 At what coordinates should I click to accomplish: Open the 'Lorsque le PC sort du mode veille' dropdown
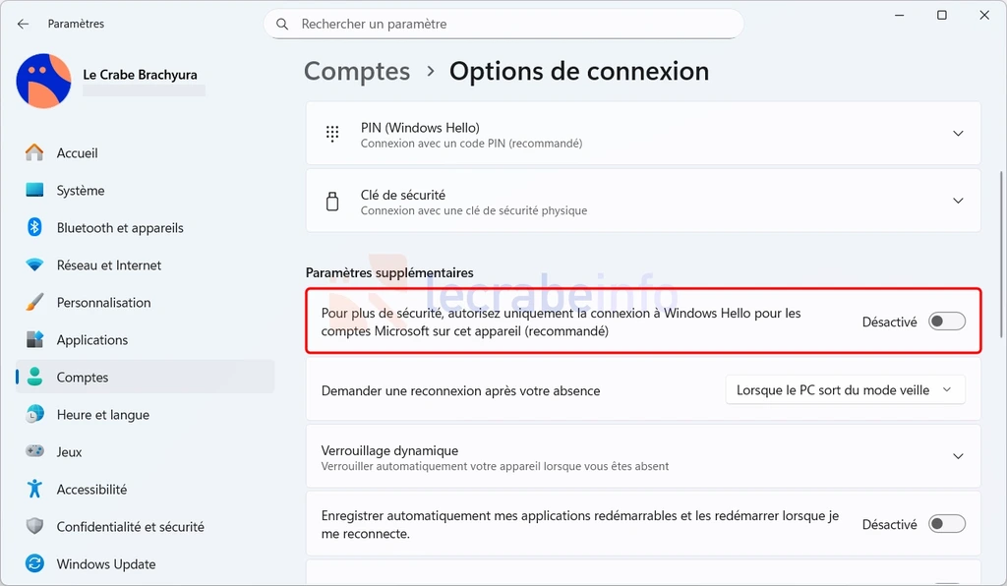(845, 390)
